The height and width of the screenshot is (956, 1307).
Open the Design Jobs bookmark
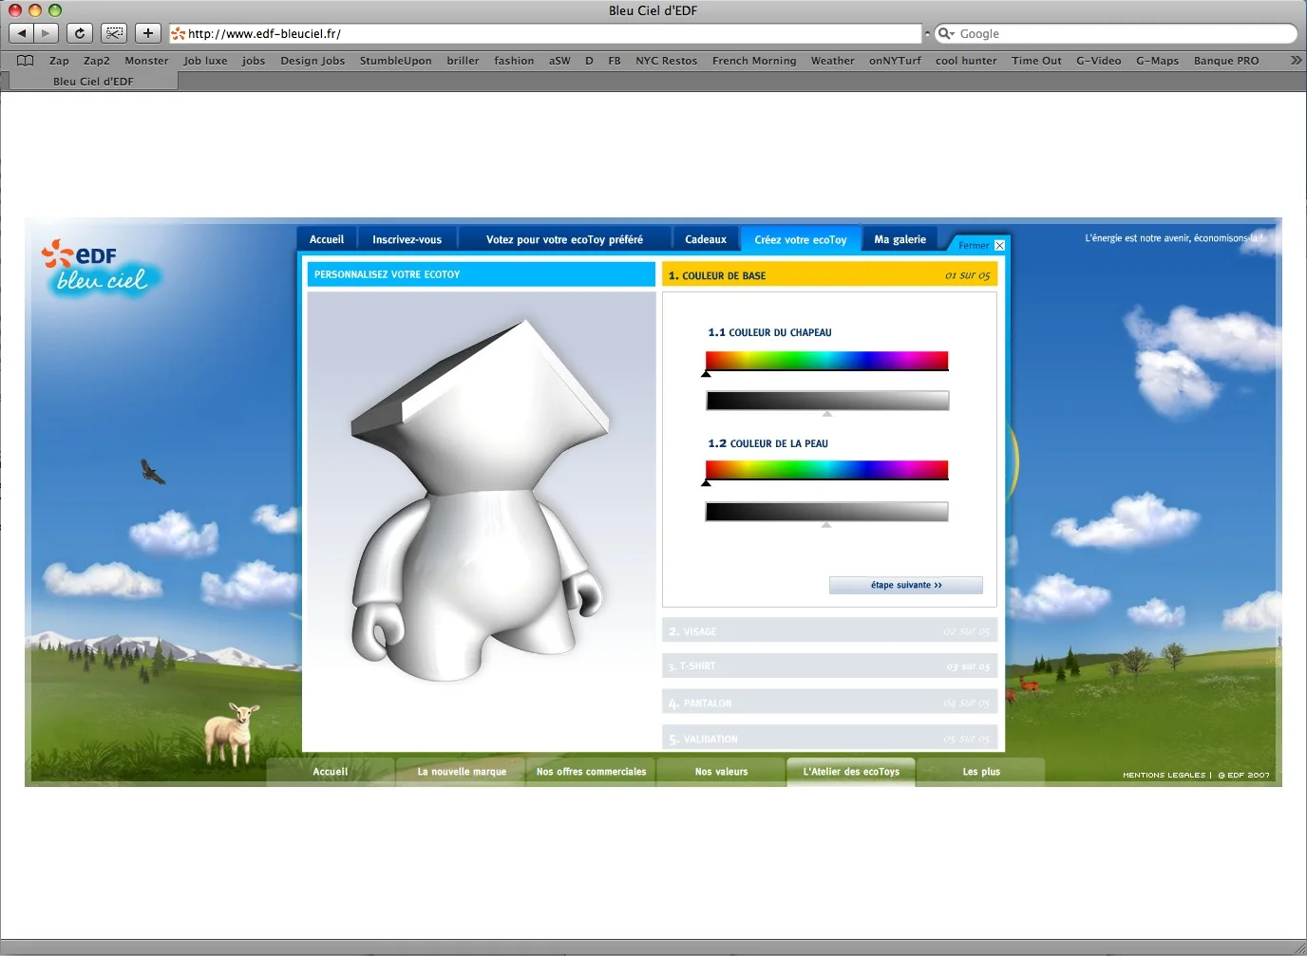tap(313, 61)
